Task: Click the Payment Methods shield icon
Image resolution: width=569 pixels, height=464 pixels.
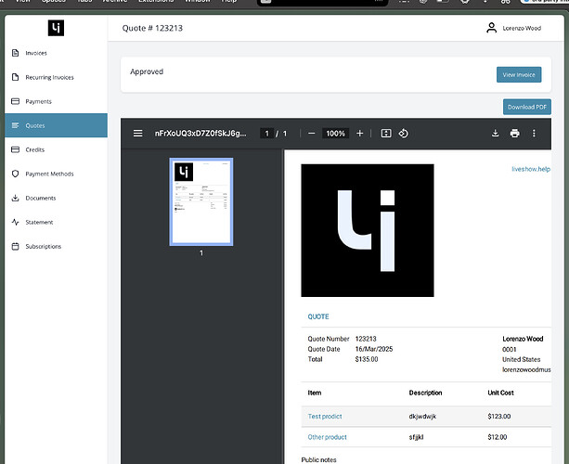Action: point(15,174)
